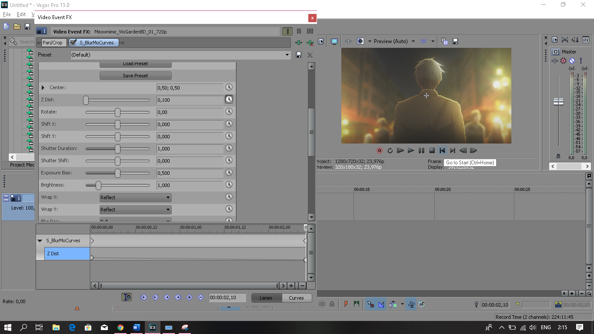Adjust the Z Dist slider handle

[86, 100]
